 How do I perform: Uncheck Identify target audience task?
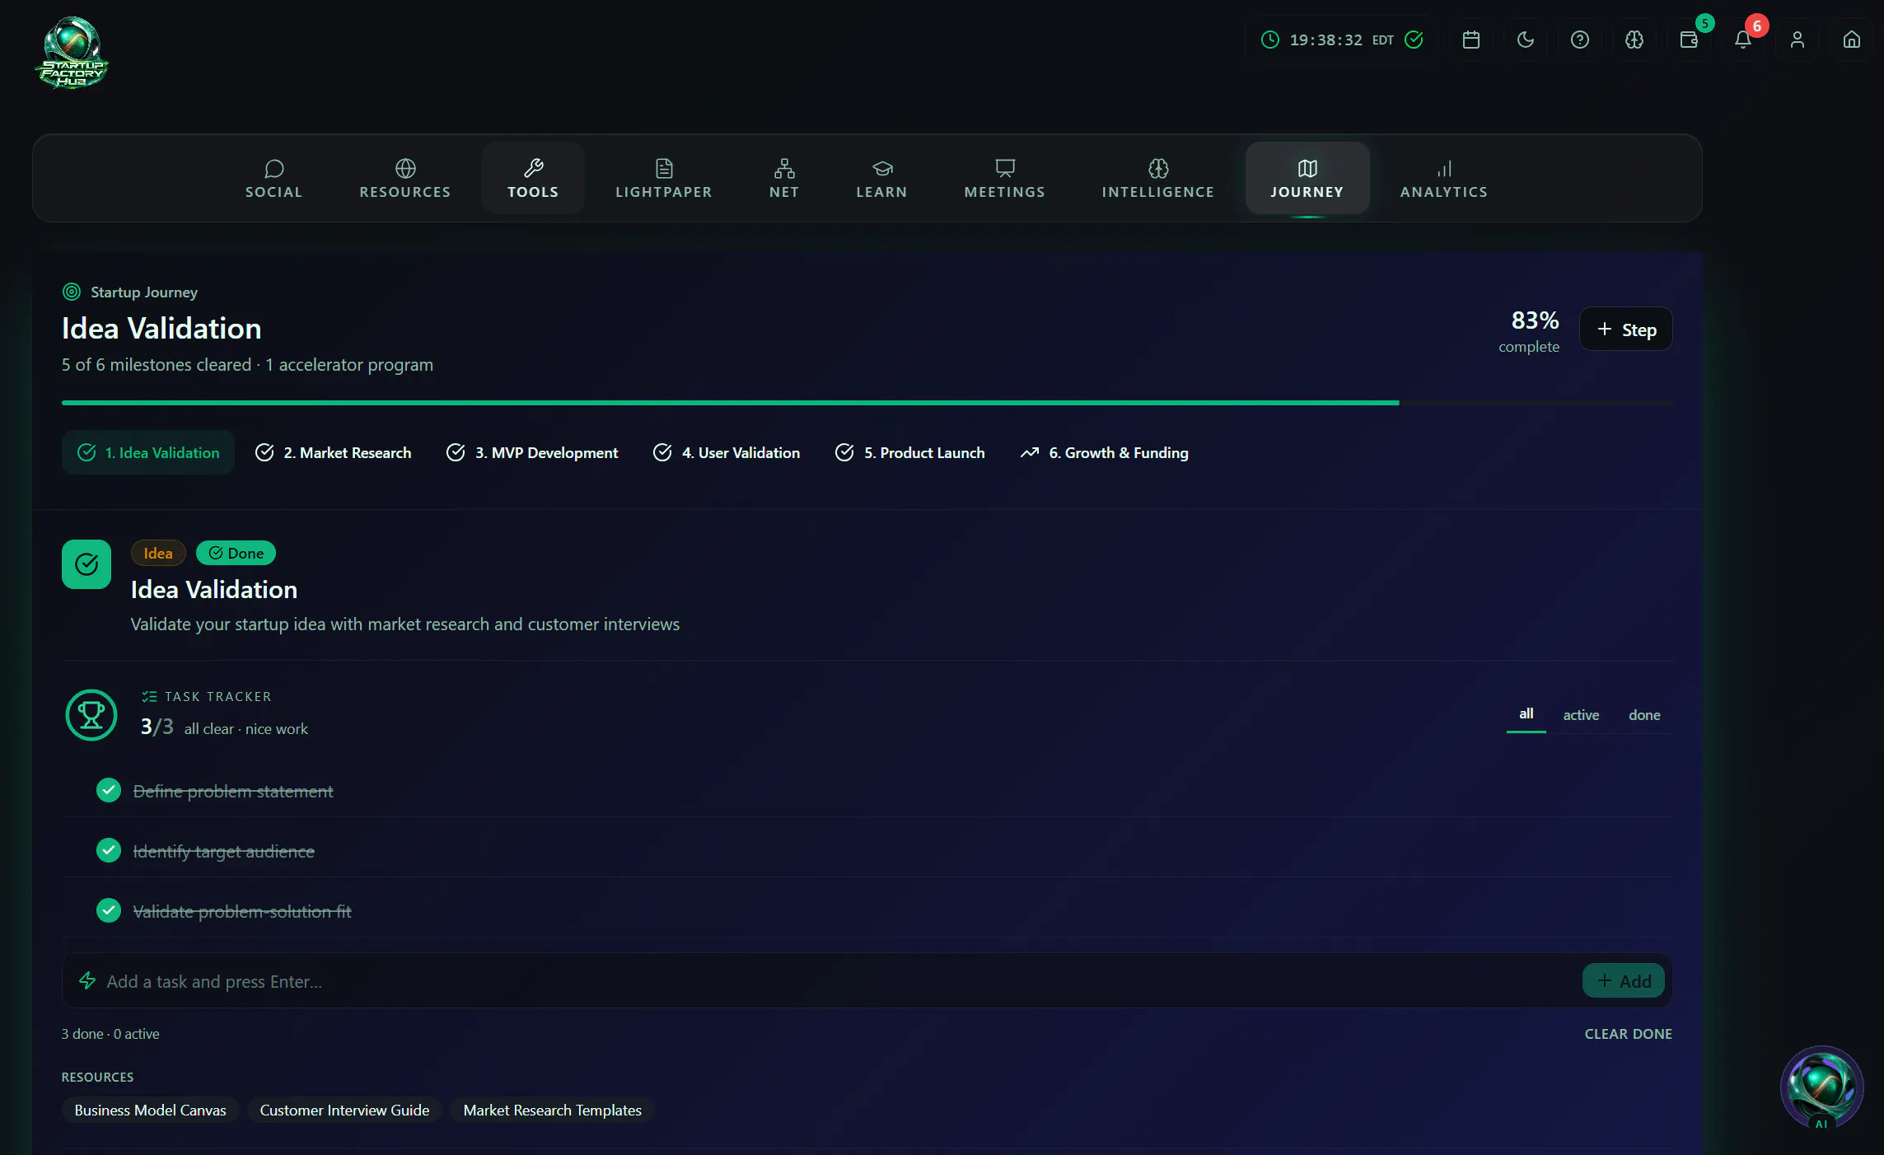[x=109, y=850]
